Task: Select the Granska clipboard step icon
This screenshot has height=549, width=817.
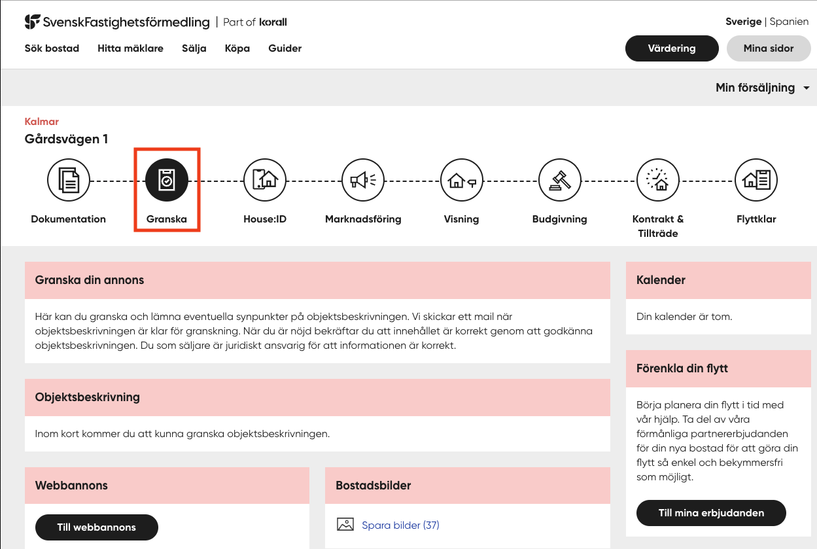Action: click(167, 180)
